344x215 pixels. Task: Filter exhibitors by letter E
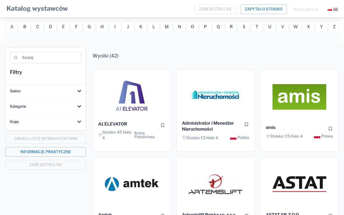click(x=63, y=27)
